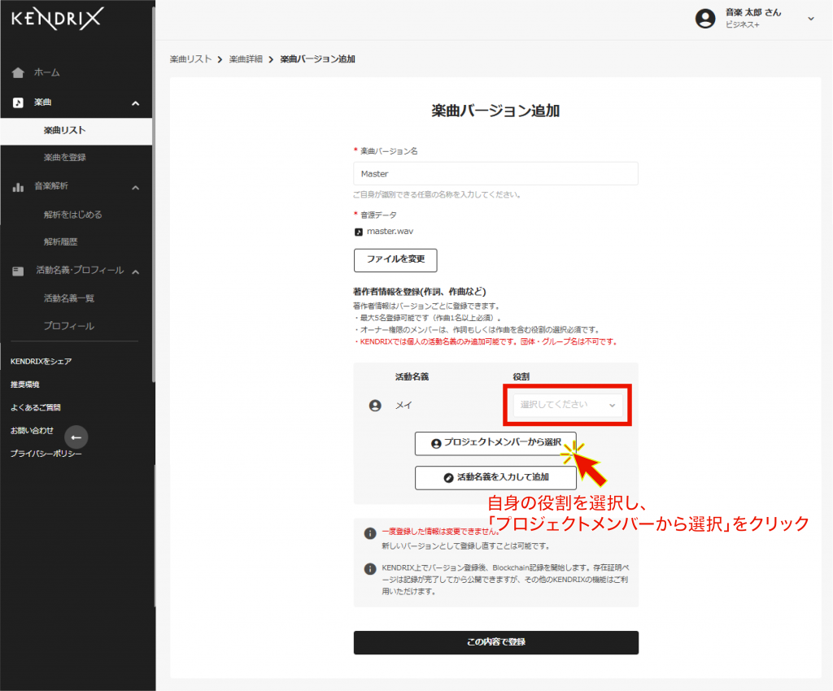Select 解析履歴 in the sidebar
The height and width of the screenshot is (691, 833).
(x=61, y=242)
